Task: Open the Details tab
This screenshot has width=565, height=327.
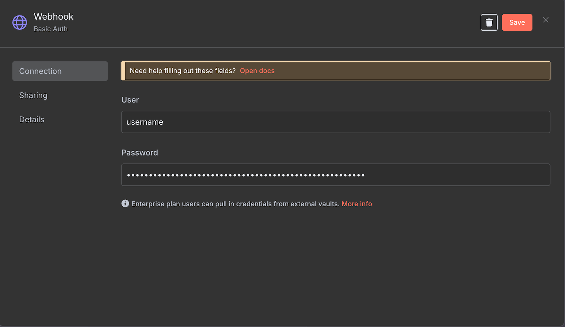Action: tap(31, 119)
